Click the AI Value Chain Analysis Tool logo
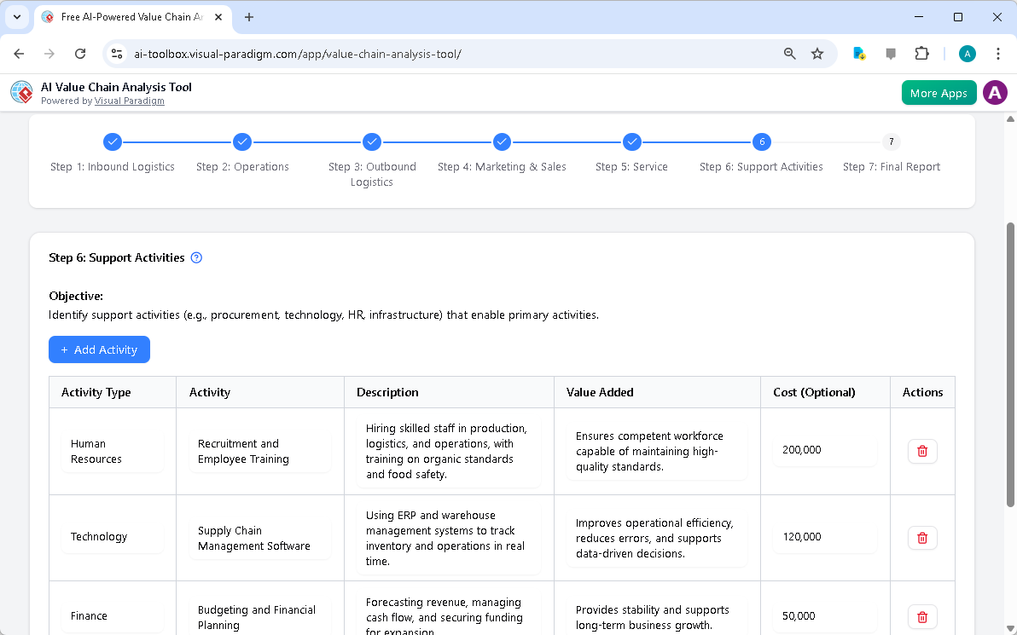 coord(21,92)
